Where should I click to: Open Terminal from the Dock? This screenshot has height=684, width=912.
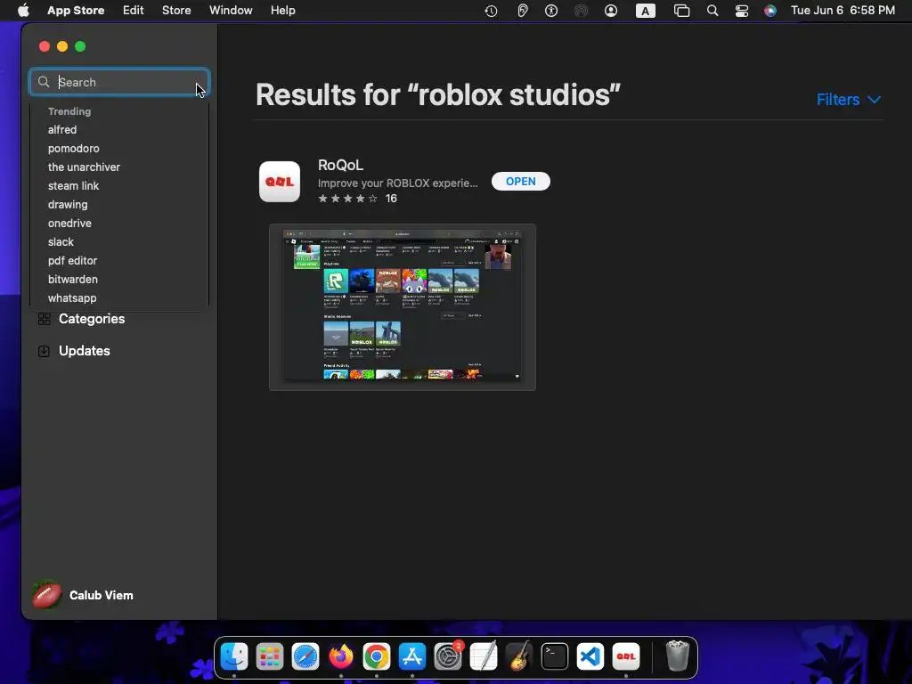tap(554, 656)
